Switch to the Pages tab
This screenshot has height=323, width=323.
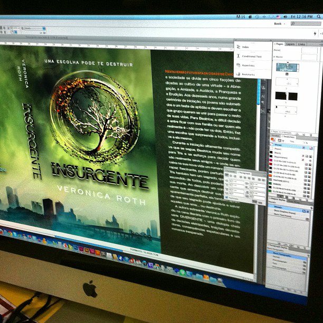click(279, 44)
